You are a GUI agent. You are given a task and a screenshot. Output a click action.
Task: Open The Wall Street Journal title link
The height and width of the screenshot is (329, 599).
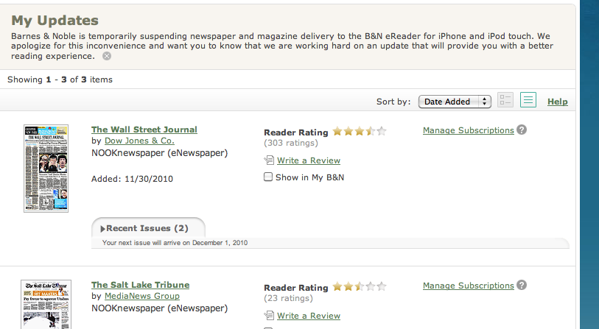click(144, 130)
